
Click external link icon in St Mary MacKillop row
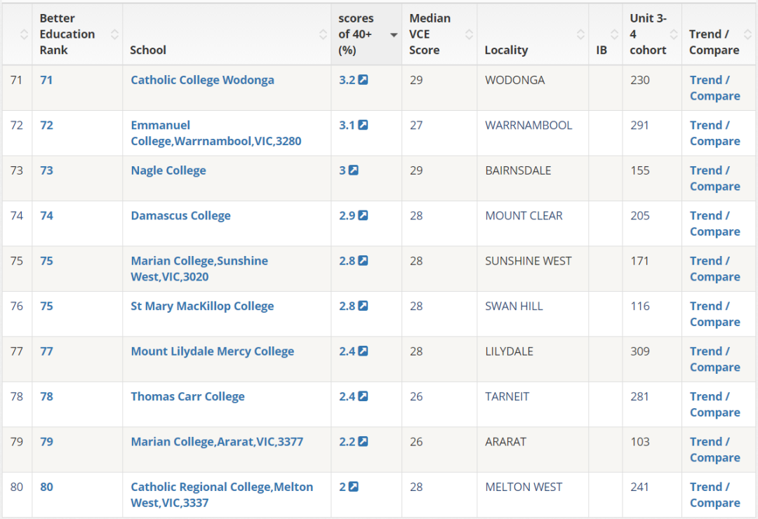363,306
